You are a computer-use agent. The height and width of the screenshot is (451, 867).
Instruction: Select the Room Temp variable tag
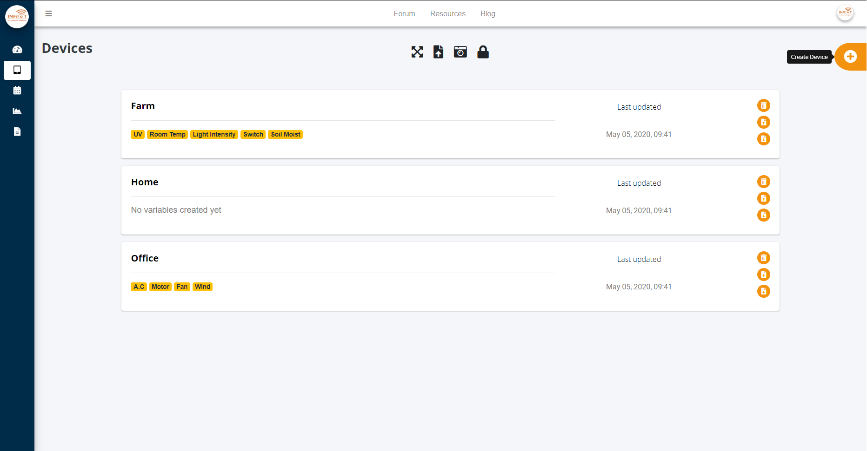(167, 134)
